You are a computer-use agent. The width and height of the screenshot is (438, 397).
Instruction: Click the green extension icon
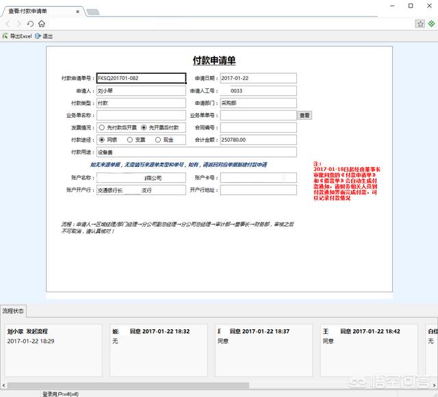[x=432, y=23]
